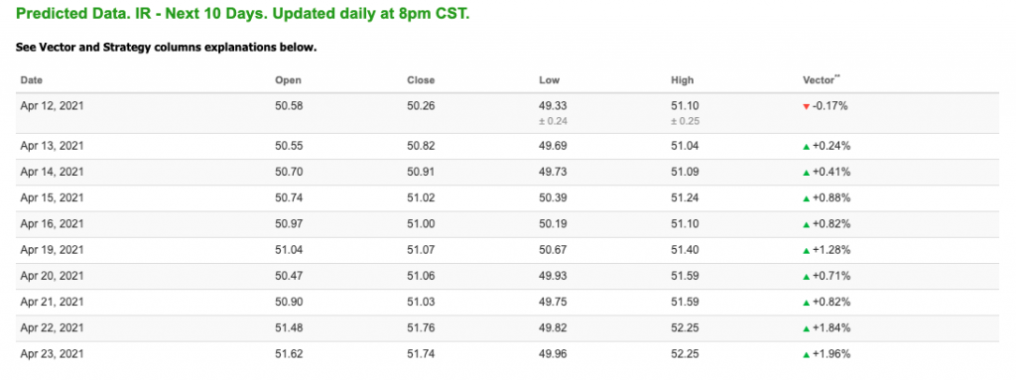Image resolution: width=1016 pixels, height=380 pixels.
Task: Click the green up arrow beside +0.88%
Action: (806, 198)
